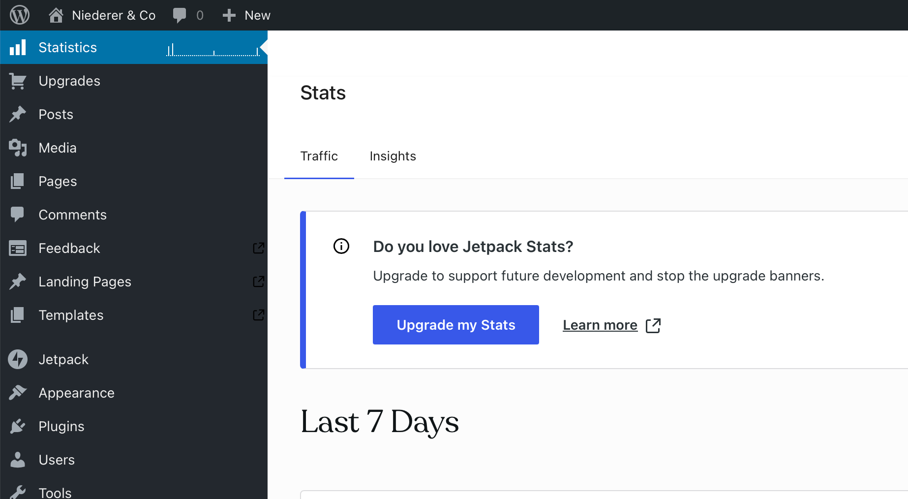Viewport: 908px width, 499px height.
Task: Click the home icon beside Niederer & Co
Action: (56, 15)
